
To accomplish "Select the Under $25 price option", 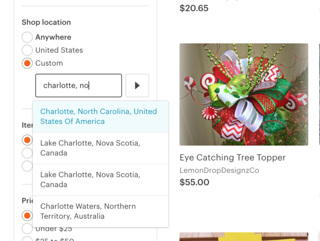I will point(27,228).
